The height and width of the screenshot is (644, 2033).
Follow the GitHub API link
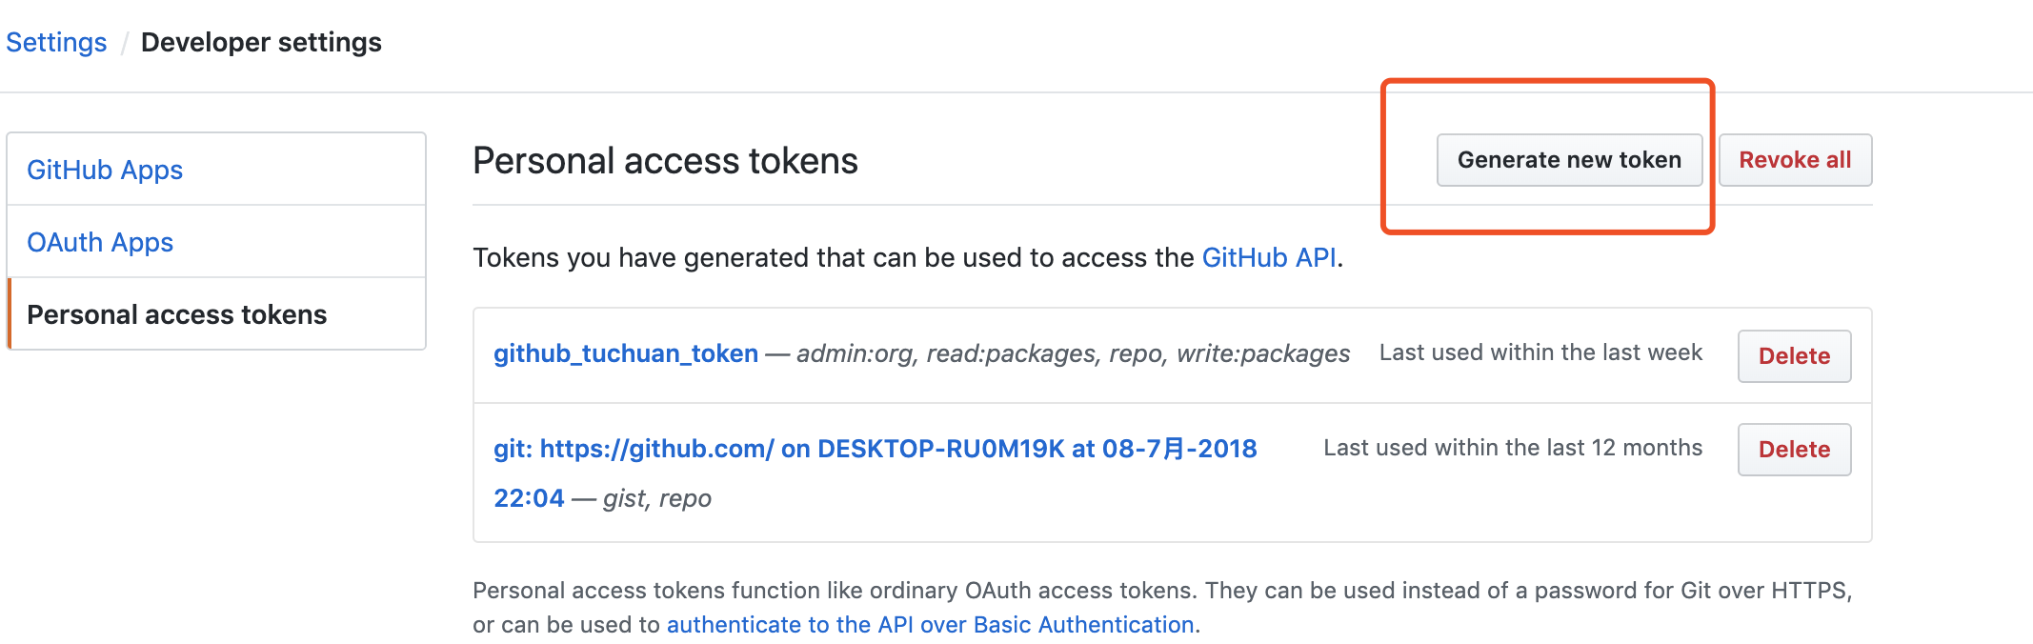coord(1268,258)
